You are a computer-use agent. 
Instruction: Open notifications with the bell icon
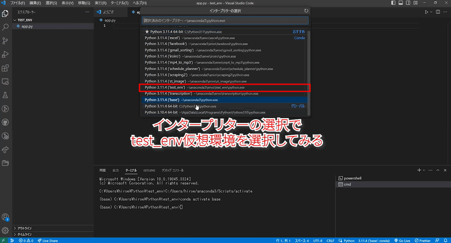(445, 240)
